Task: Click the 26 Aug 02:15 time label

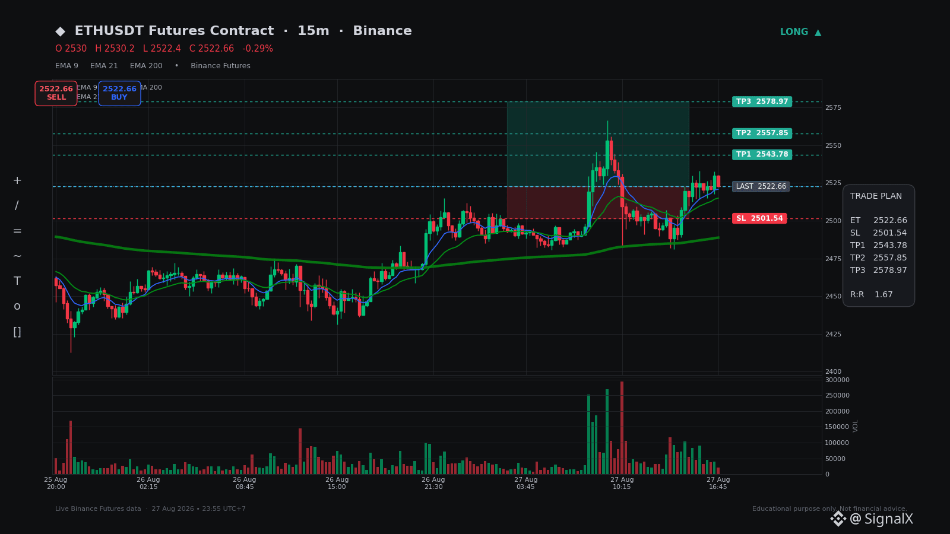Action: click(148, 484)
